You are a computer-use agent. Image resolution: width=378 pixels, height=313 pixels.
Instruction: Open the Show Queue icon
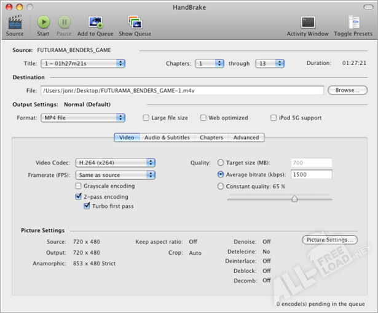click(135, 22)
